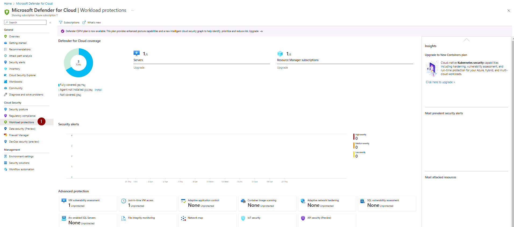The image size is (514, 227).
Task: Click the Overview shield icon in sidebar
Action: coord(5,36)
